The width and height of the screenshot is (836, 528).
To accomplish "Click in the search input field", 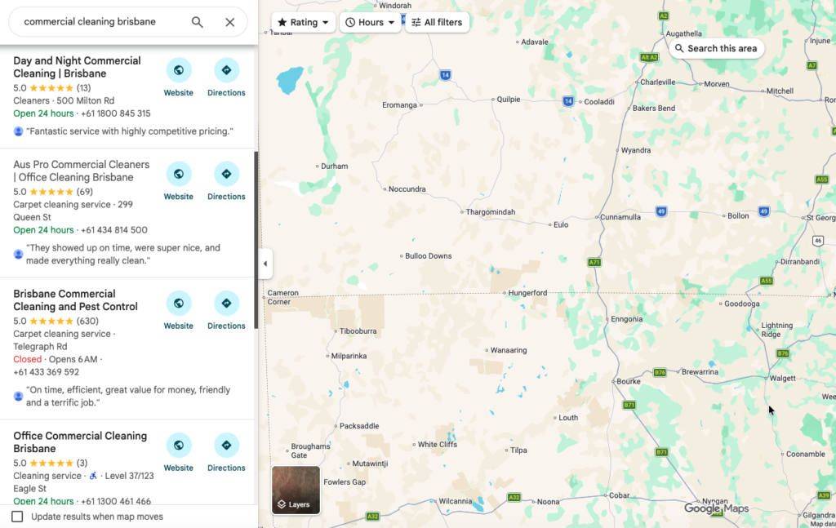I will (x=101, y=22).
